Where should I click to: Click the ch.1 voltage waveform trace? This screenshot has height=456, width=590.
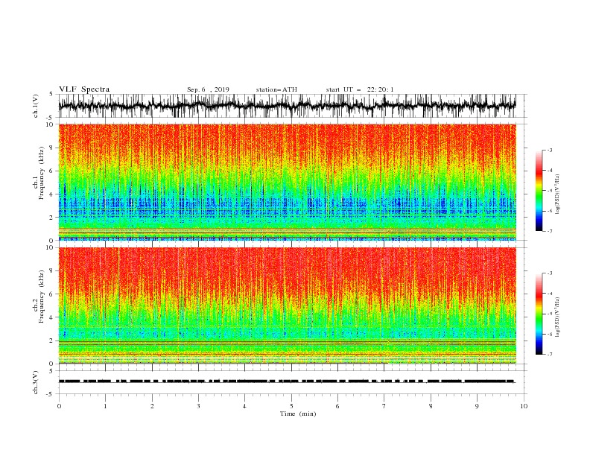(287, 106)
